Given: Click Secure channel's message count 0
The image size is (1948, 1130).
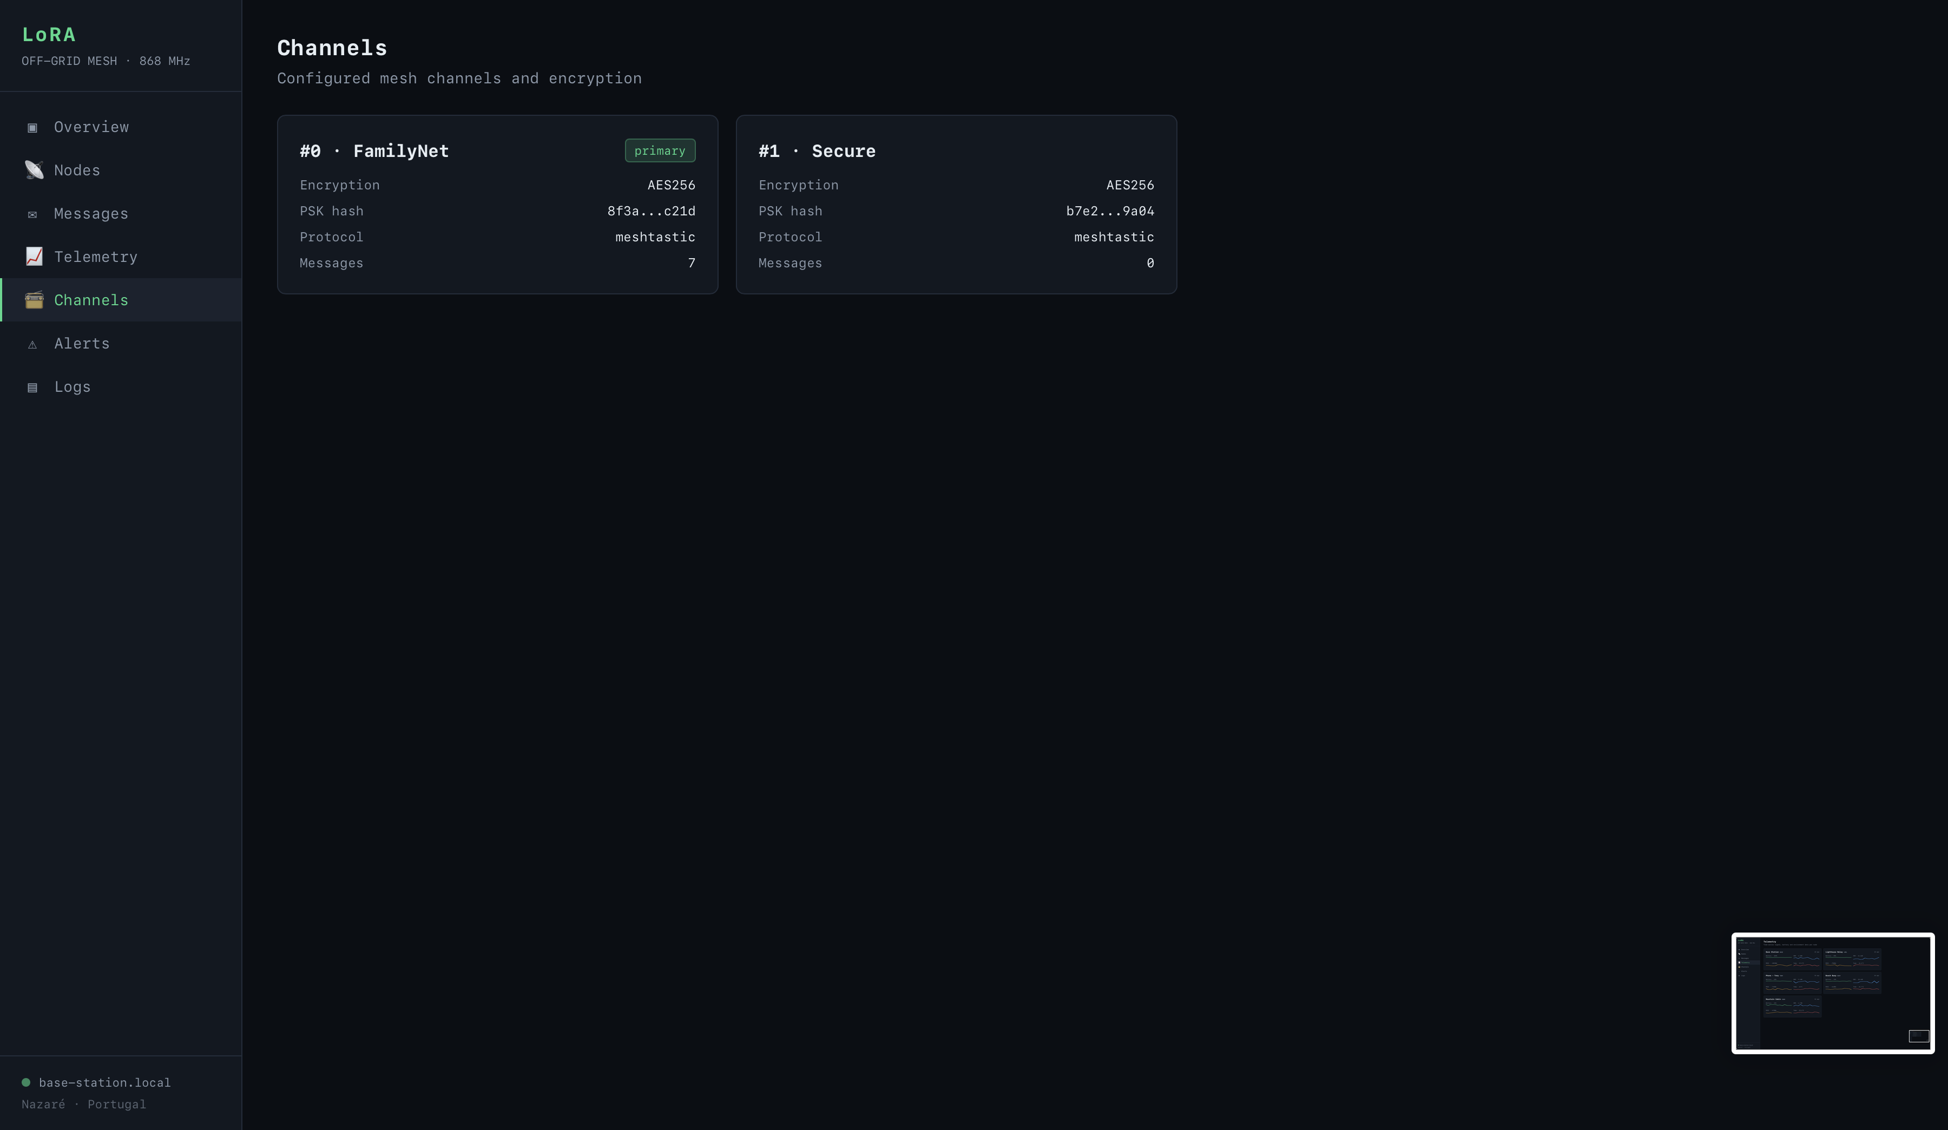Looking at the screenshot, I should pyautogui.click(x=1150, y=263).
